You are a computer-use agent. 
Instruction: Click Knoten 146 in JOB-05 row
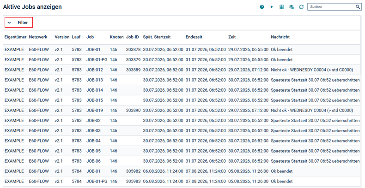click(114, 151)
